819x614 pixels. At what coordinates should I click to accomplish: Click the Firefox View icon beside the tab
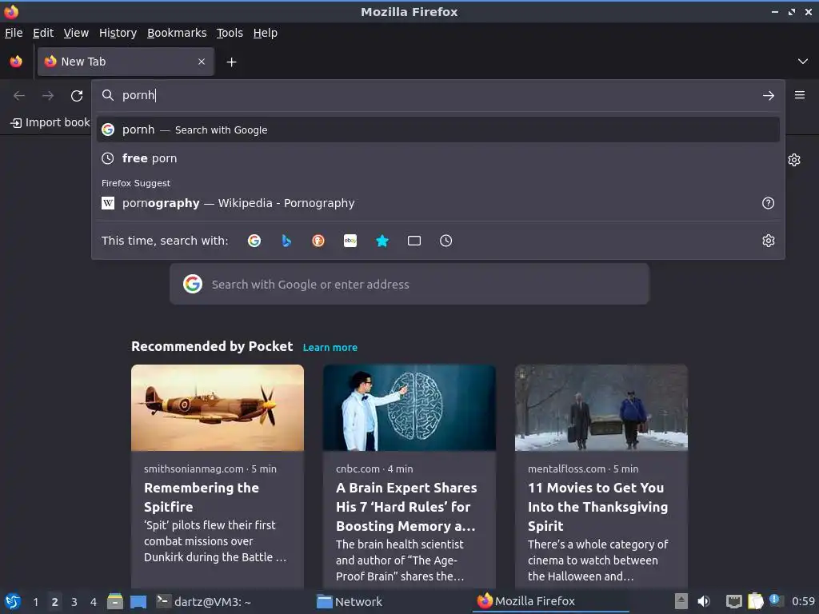point(16,62)
